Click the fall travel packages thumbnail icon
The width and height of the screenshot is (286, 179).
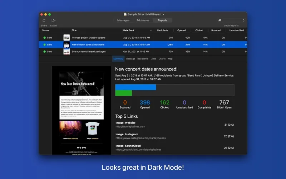point(66,52)
